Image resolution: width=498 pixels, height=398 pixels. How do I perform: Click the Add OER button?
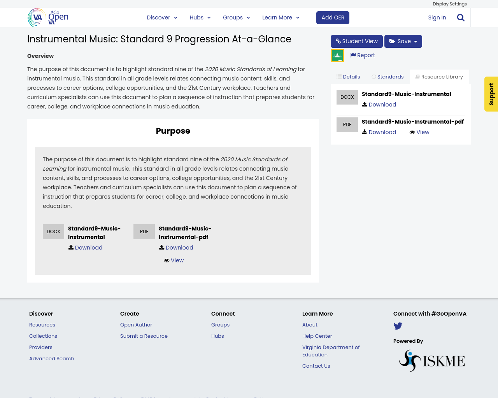point(333,17)
